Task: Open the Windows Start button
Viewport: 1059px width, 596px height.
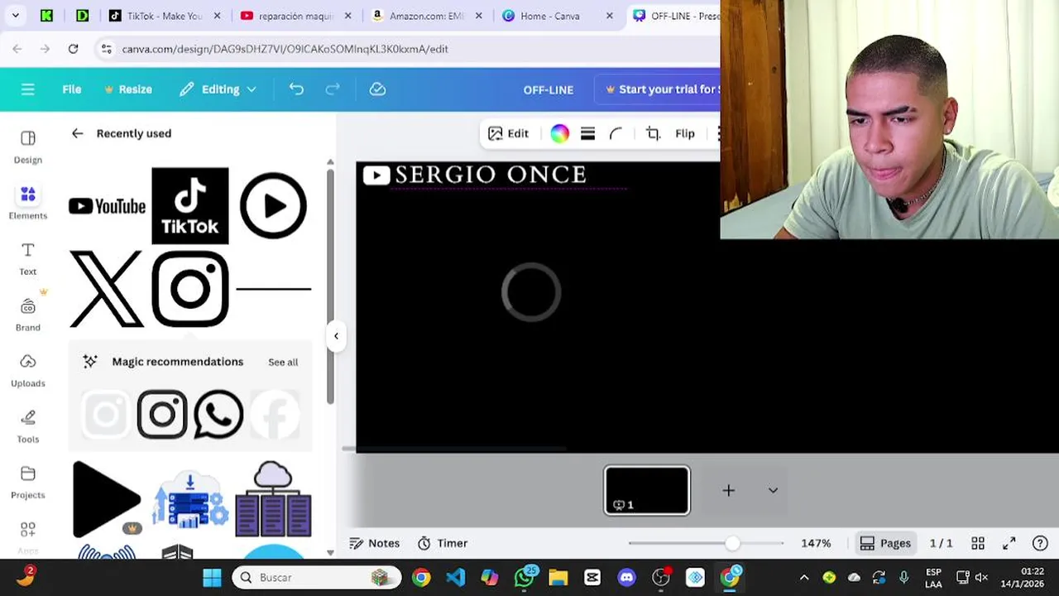Action: pyautogui.click(x=212, y=577)
